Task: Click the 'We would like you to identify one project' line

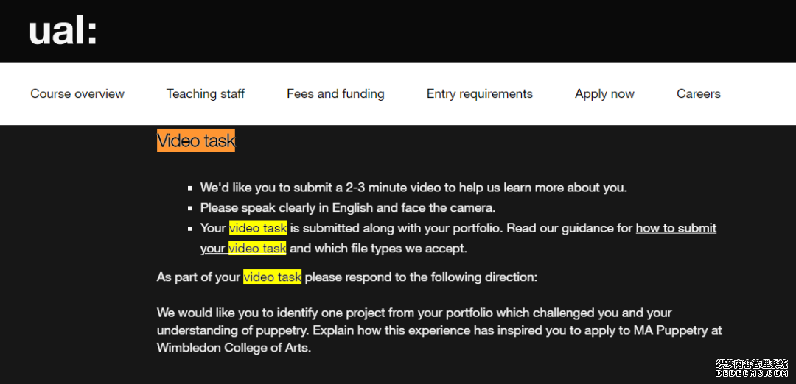Action: [414, 313]
